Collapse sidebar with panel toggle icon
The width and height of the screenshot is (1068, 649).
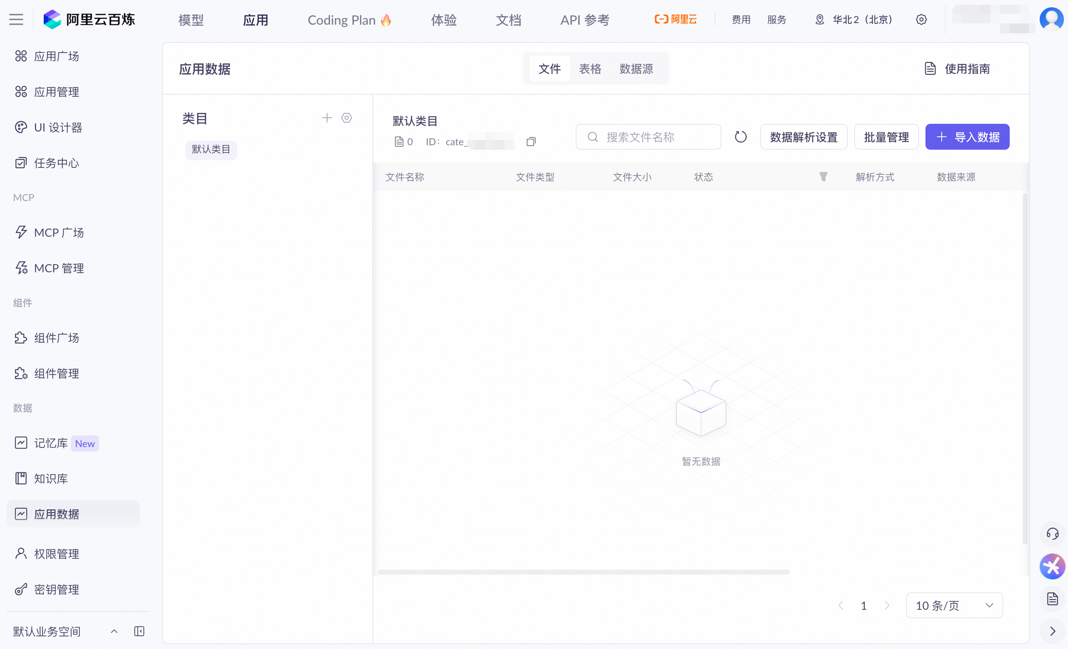139,631
